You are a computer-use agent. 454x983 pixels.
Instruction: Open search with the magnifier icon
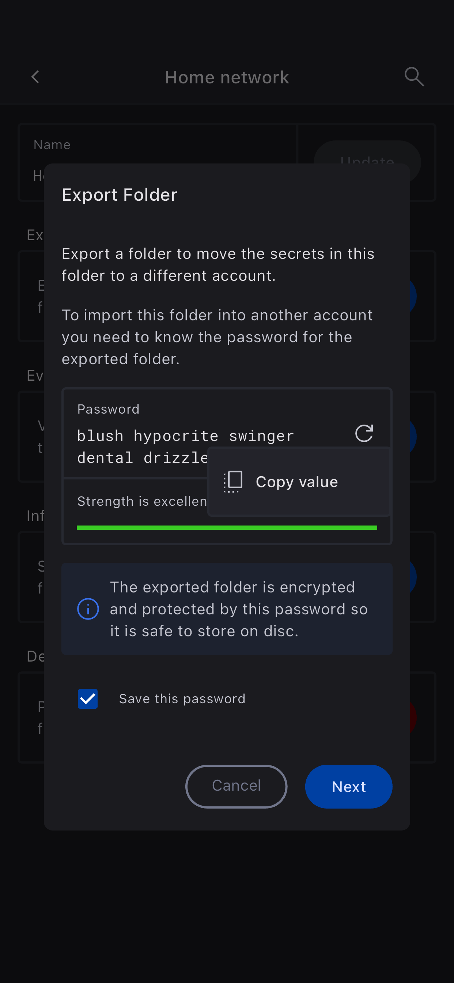[x=414, y=77]
